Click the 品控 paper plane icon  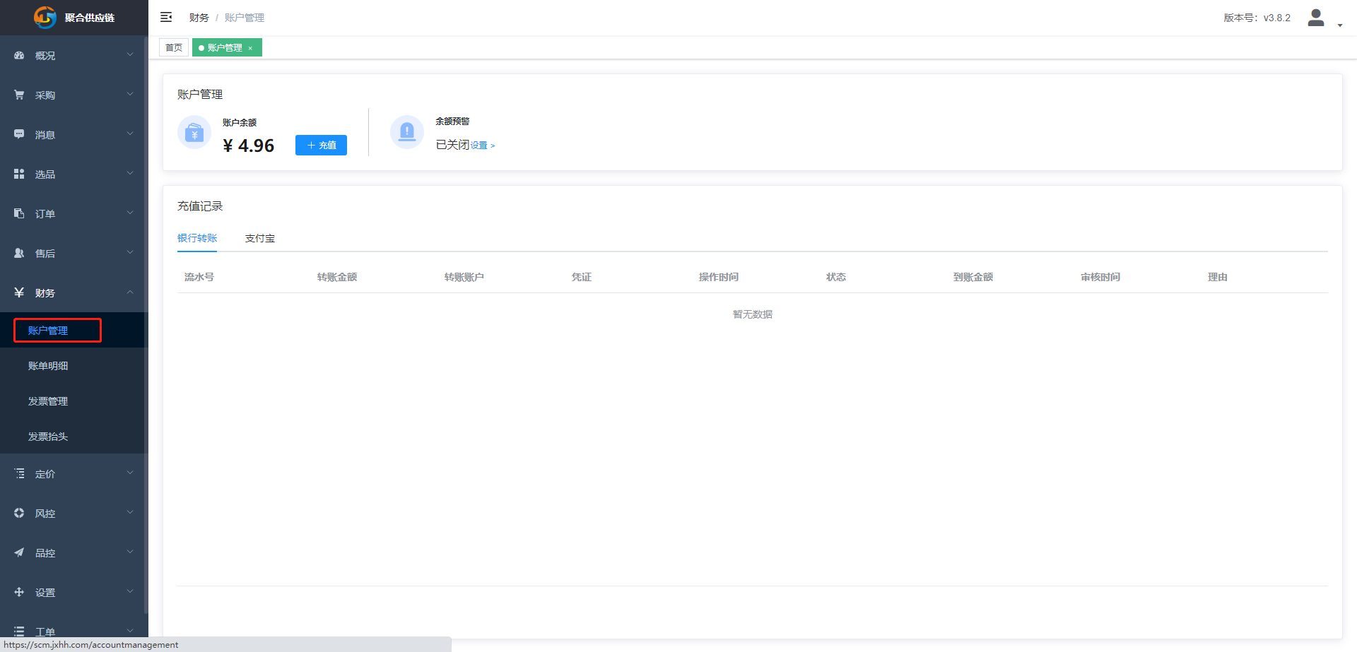(19, 552)
